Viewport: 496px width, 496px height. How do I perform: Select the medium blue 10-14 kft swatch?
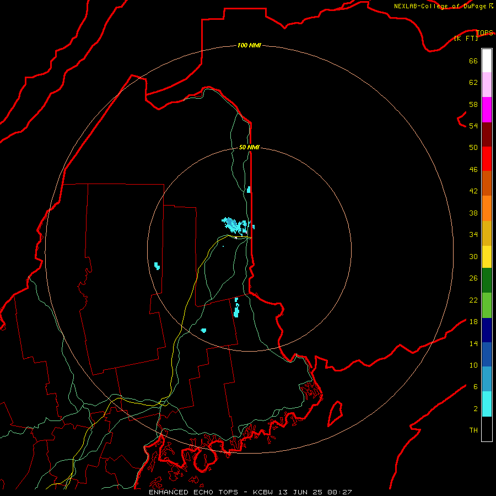(487, 354)
